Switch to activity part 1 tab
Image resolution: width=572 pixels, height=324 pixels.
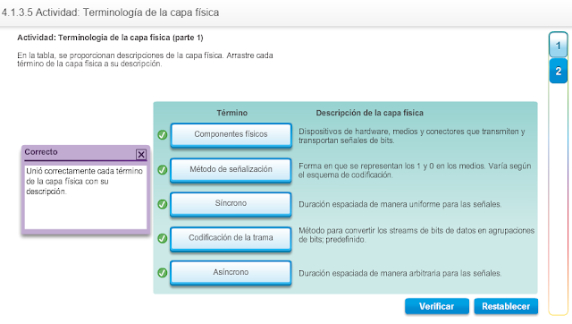558,46
